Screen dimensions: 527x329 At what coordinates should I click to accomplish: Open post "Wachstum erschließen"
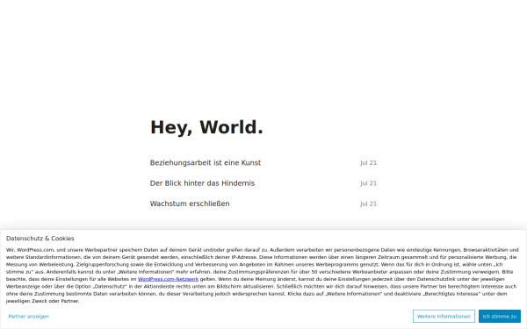(190, 204)
